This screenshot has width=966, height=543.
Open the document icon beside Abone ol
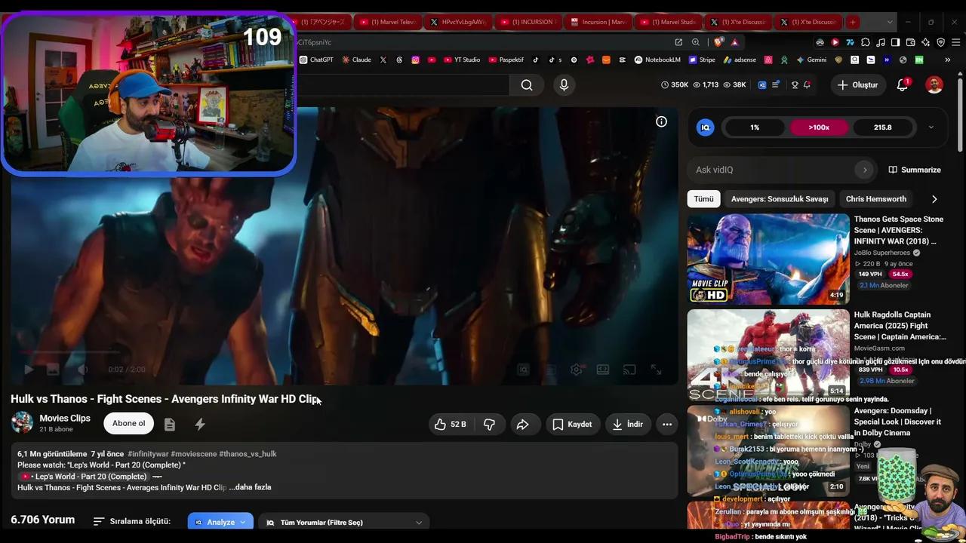[x=170, y=425]
